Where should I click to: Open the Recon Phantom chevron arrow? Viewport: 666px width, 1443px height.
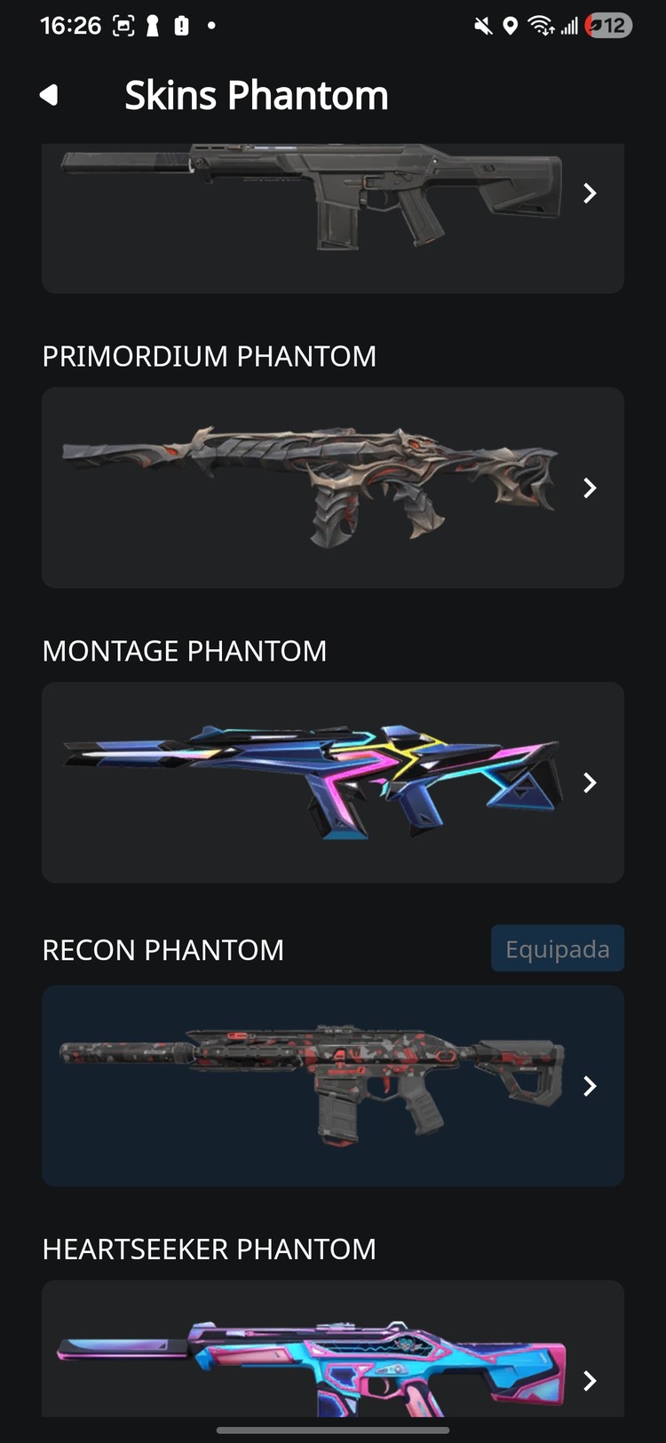click(590, 1086)
